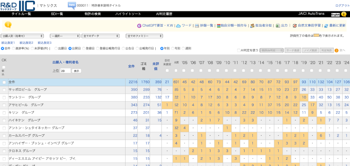
Task: Click the アサヒビール グループ row name
Action: pos(26,105)
